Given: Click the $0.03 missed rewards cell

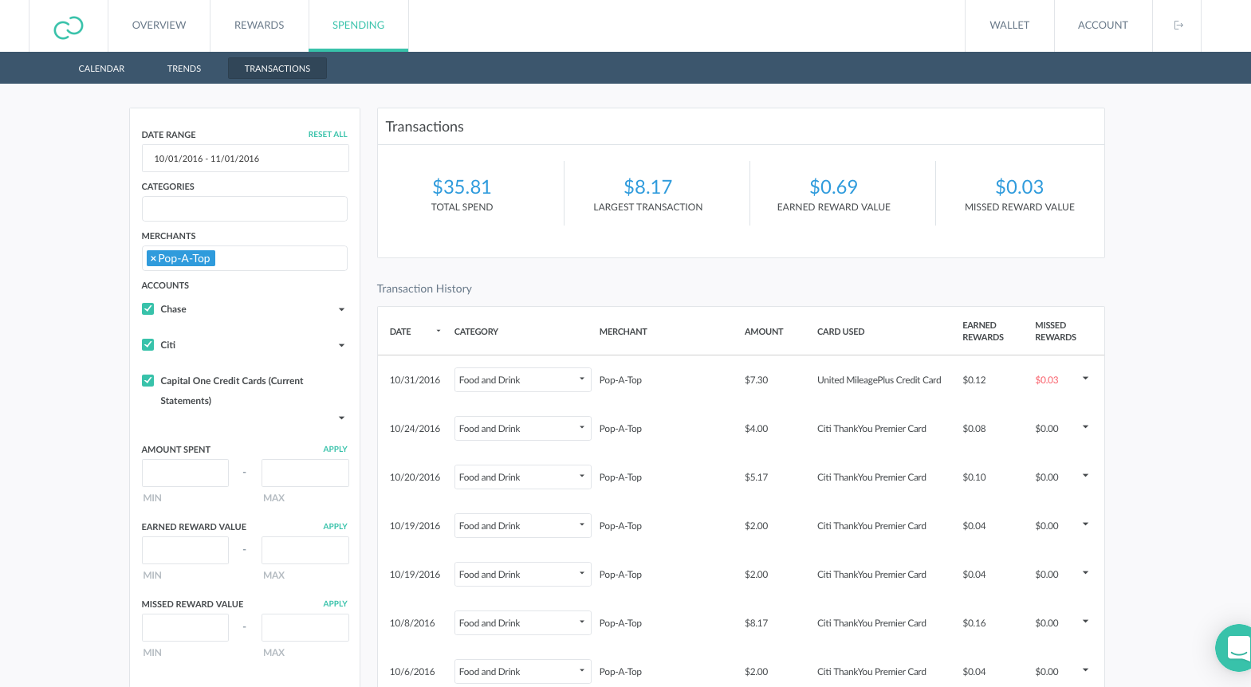Looking at the screenshot, I should (x=1047, y=380).
